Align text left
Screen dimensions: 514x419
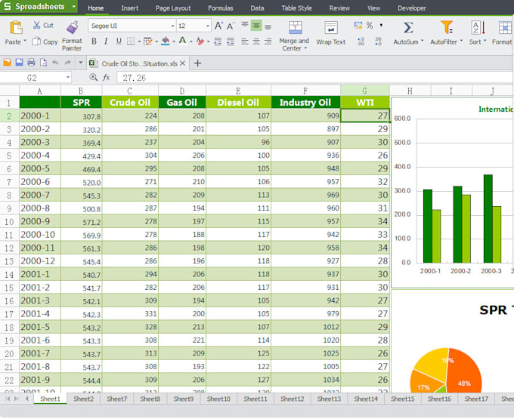tap(245, 42)
